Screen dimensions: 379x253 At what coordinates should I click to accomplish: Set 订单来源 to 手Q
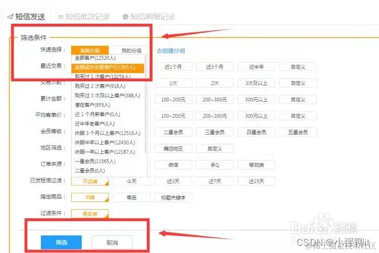(215, 165)
